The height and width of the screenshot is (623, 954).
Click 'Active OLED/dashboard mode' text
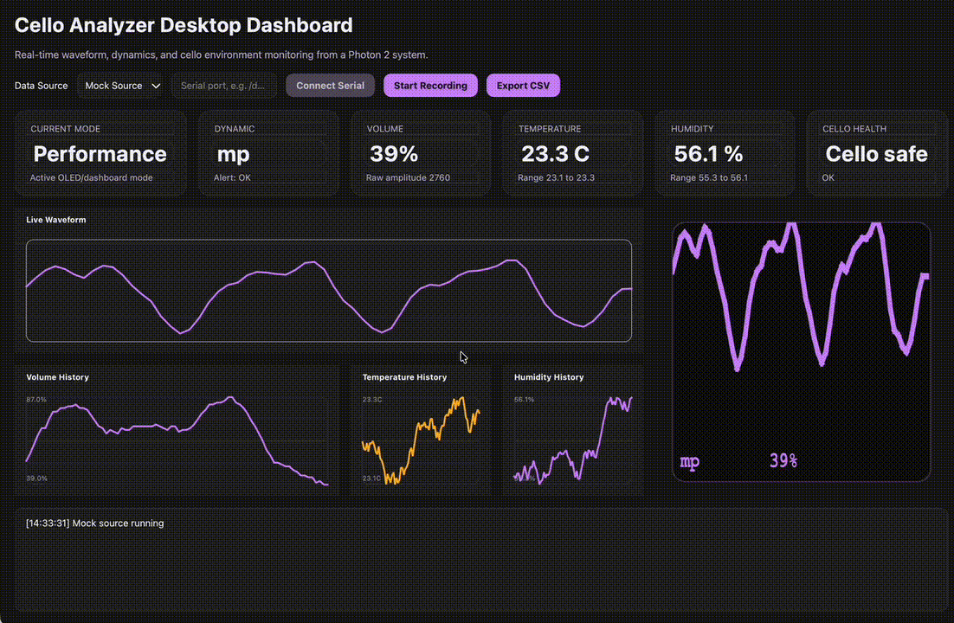point(91,177)
